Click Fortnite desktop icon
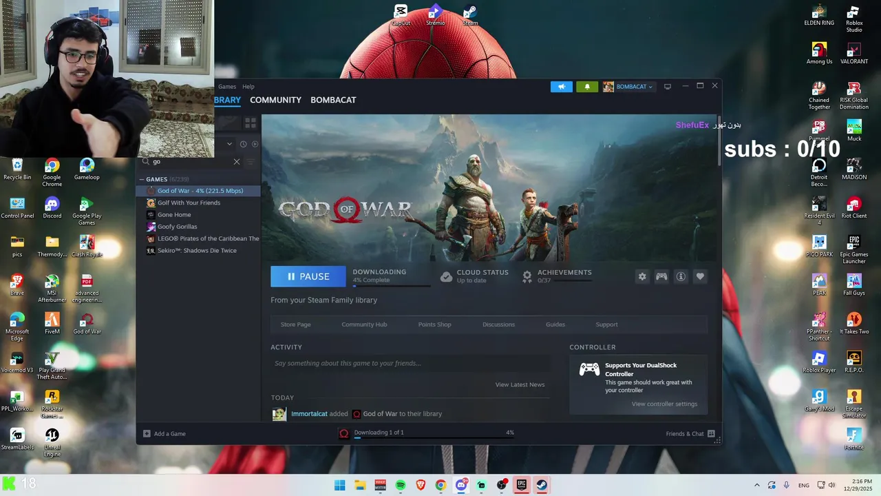 tap(854, 439)
